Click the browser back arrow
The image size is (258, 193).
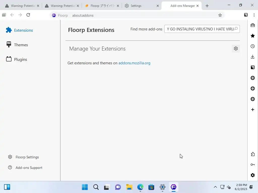click(x=12, y=15)
